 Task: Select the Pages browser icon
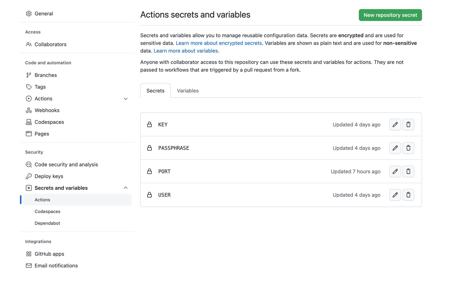(x=29, y=133)
